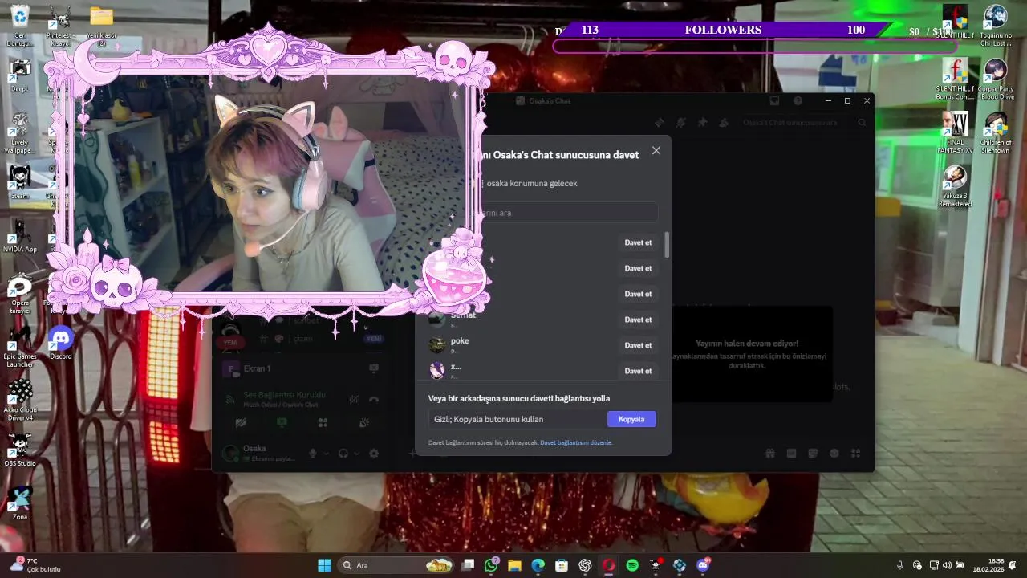Toggle member list icon in Discord header
Viewport: 1027px width, 578px height.
point(724,123)
